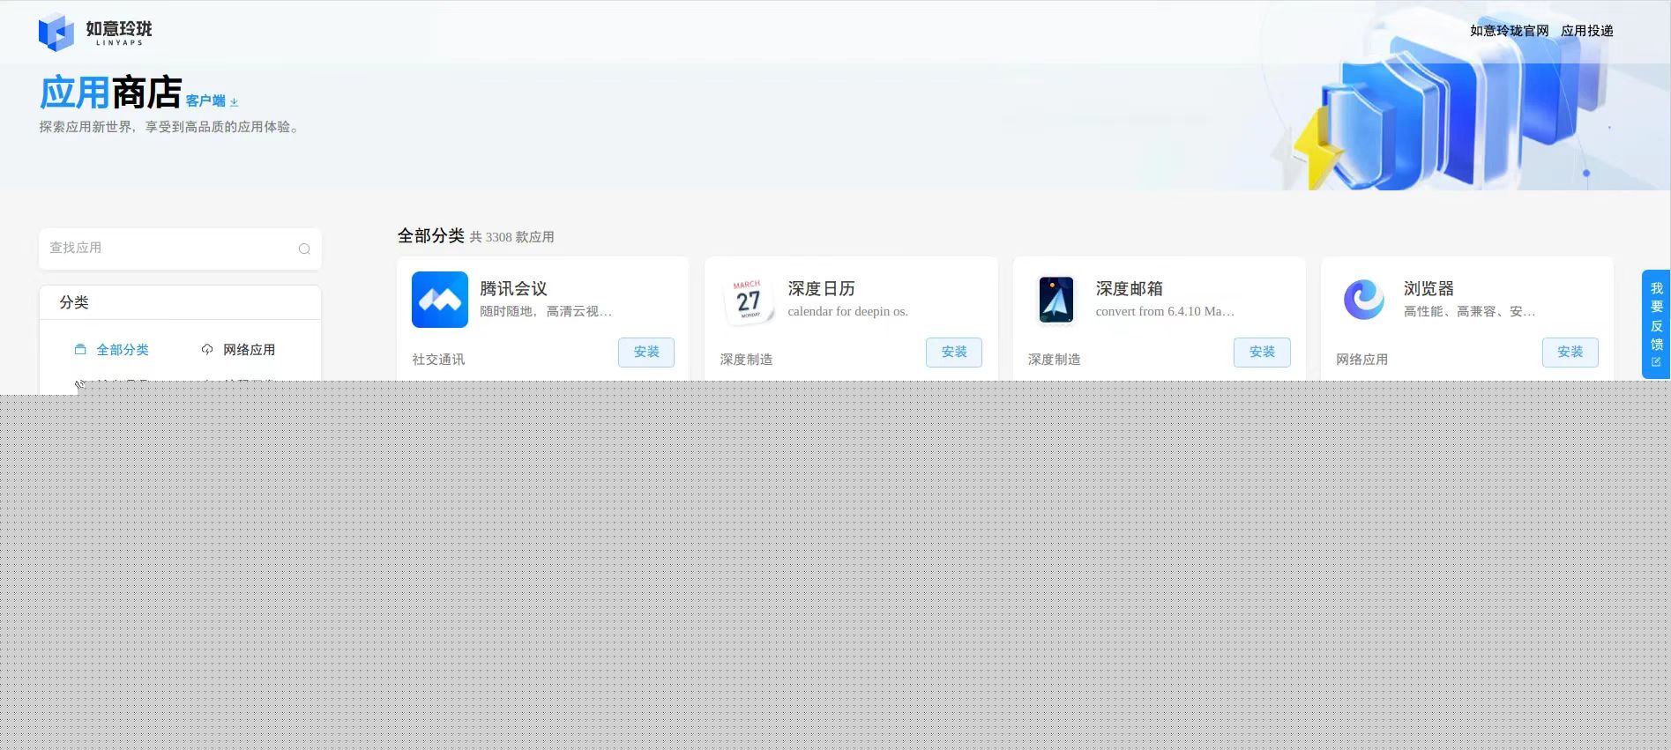Open the 应用投递 link
1671x750 pixels.
(1586, 31)
